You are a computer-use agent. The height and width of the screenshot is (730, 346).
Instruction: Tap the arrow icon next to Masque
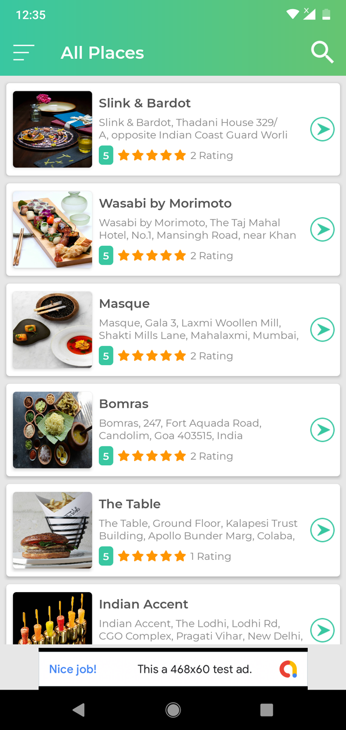click(x=322, y=330)
